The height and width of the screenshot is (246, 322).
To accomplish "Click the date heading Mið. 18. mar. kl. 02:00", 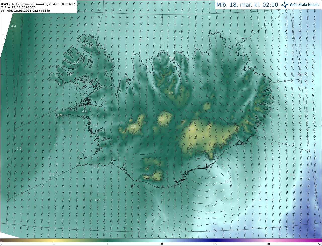I will click(x=247, y=5).
